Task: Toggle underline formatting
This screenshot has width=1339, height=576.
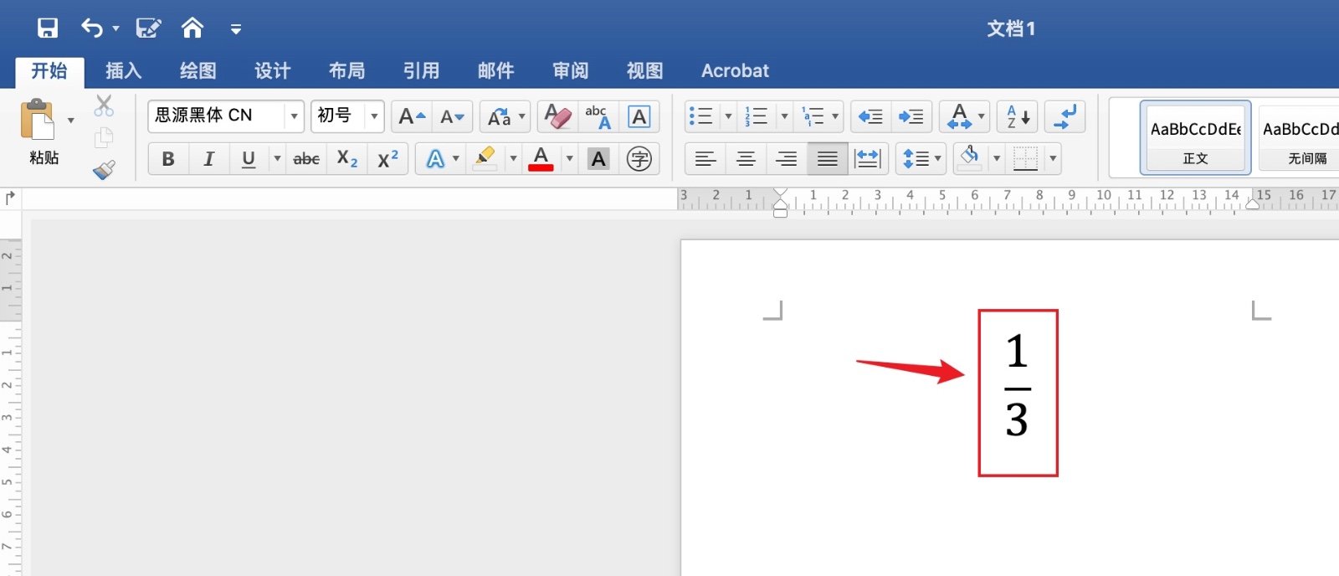Action: pyautogui.click(x=249, y=159)
